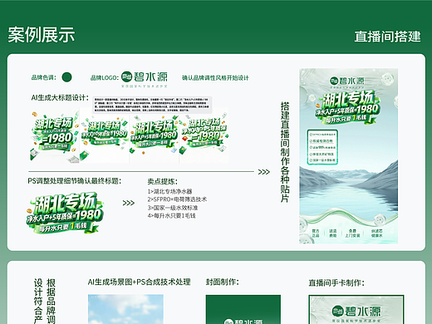
Task: Click the 湖北专场 title inside the poster
Action: (x=348, y=108)
